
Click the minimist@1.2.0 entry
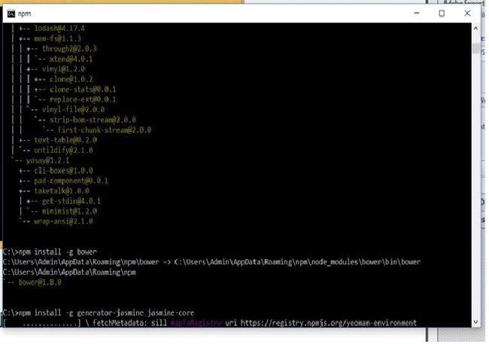pyautogui.click(x=69, y=212)
